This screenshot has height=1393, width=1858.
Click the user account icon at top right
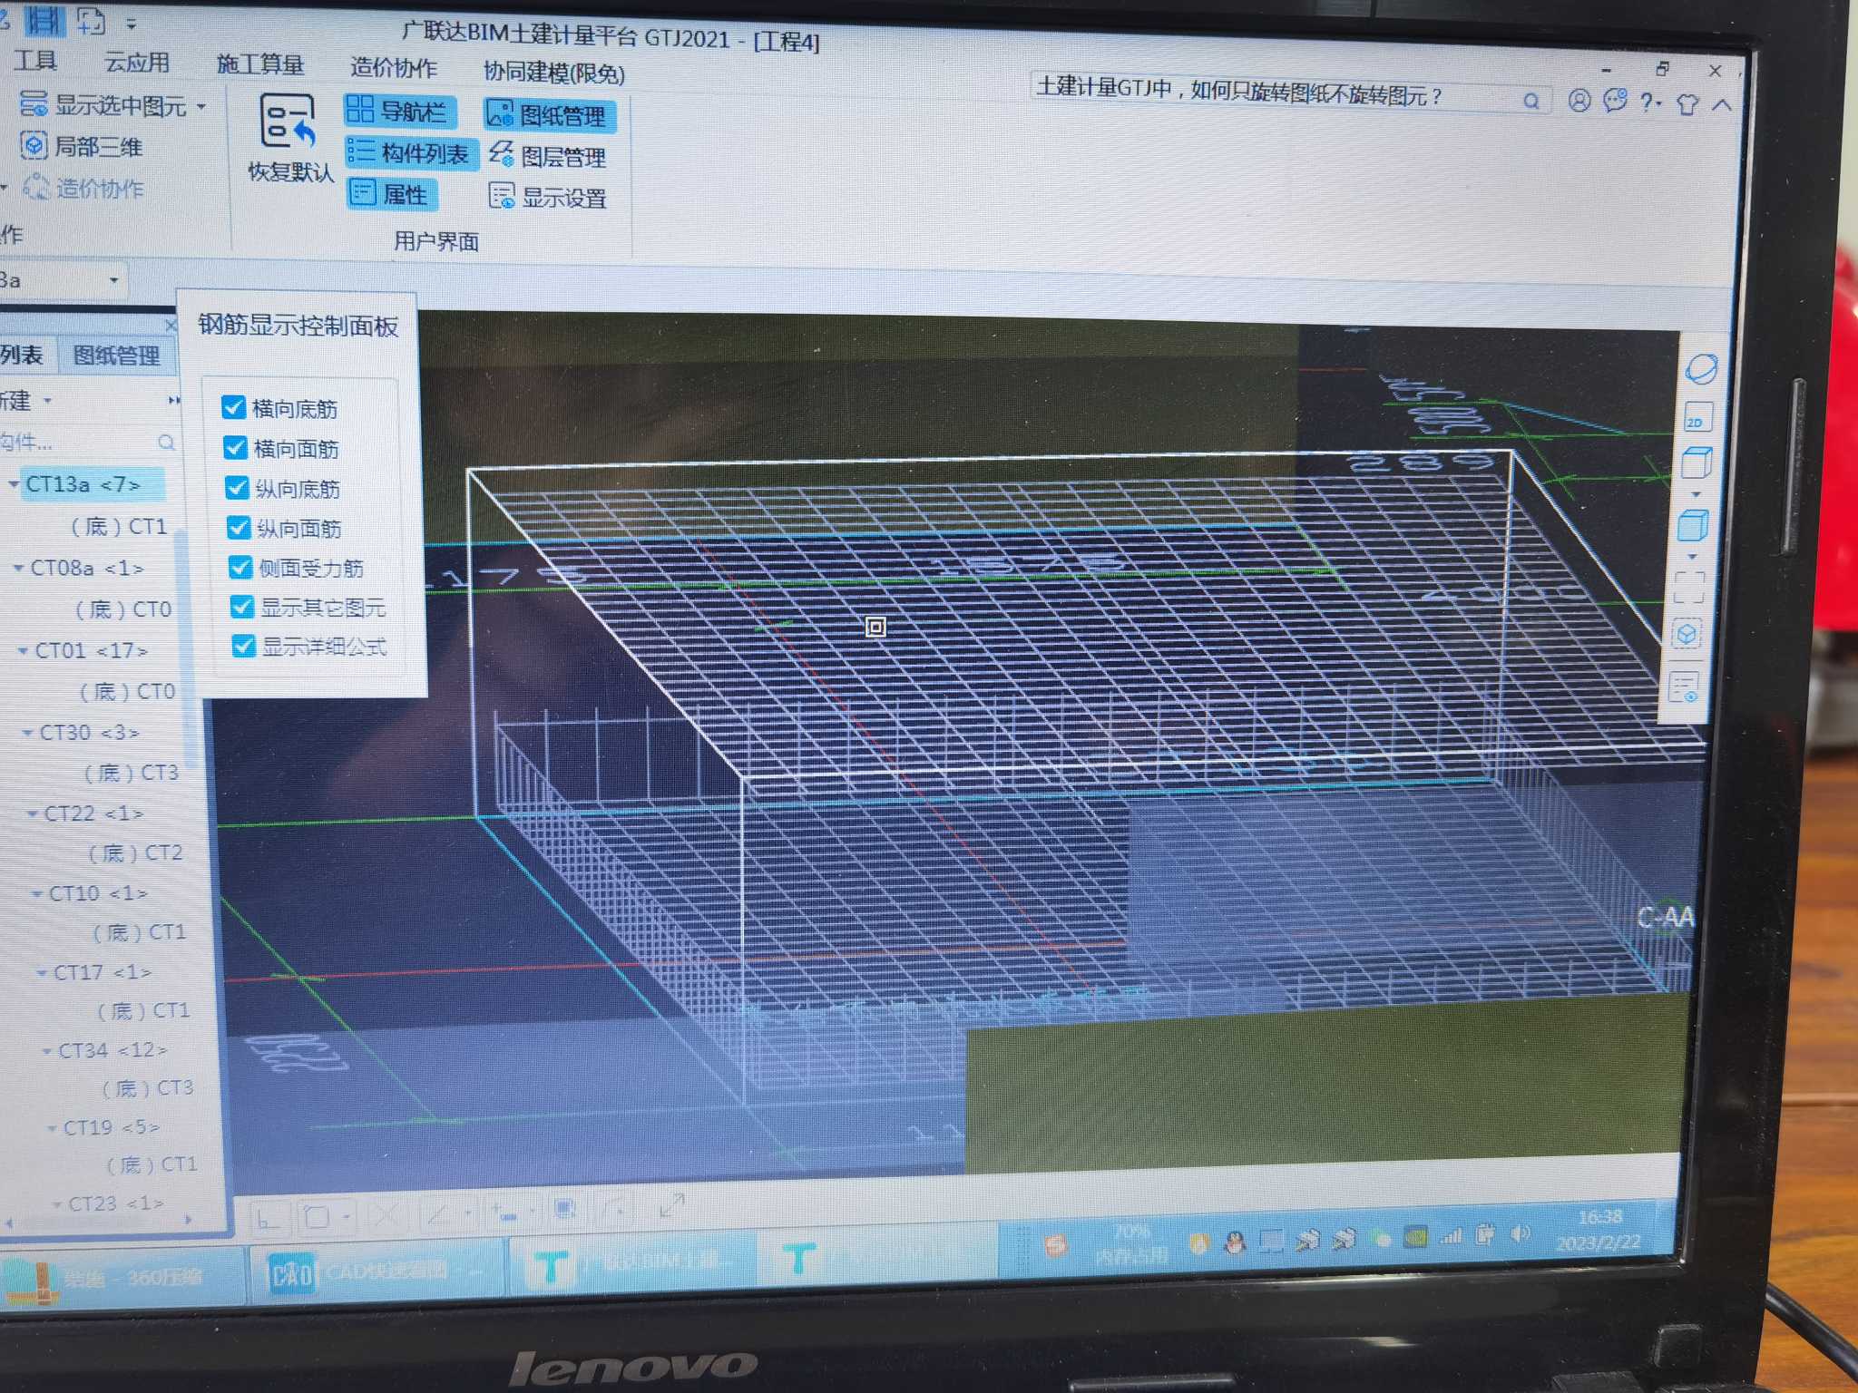tap(1579, 100)
